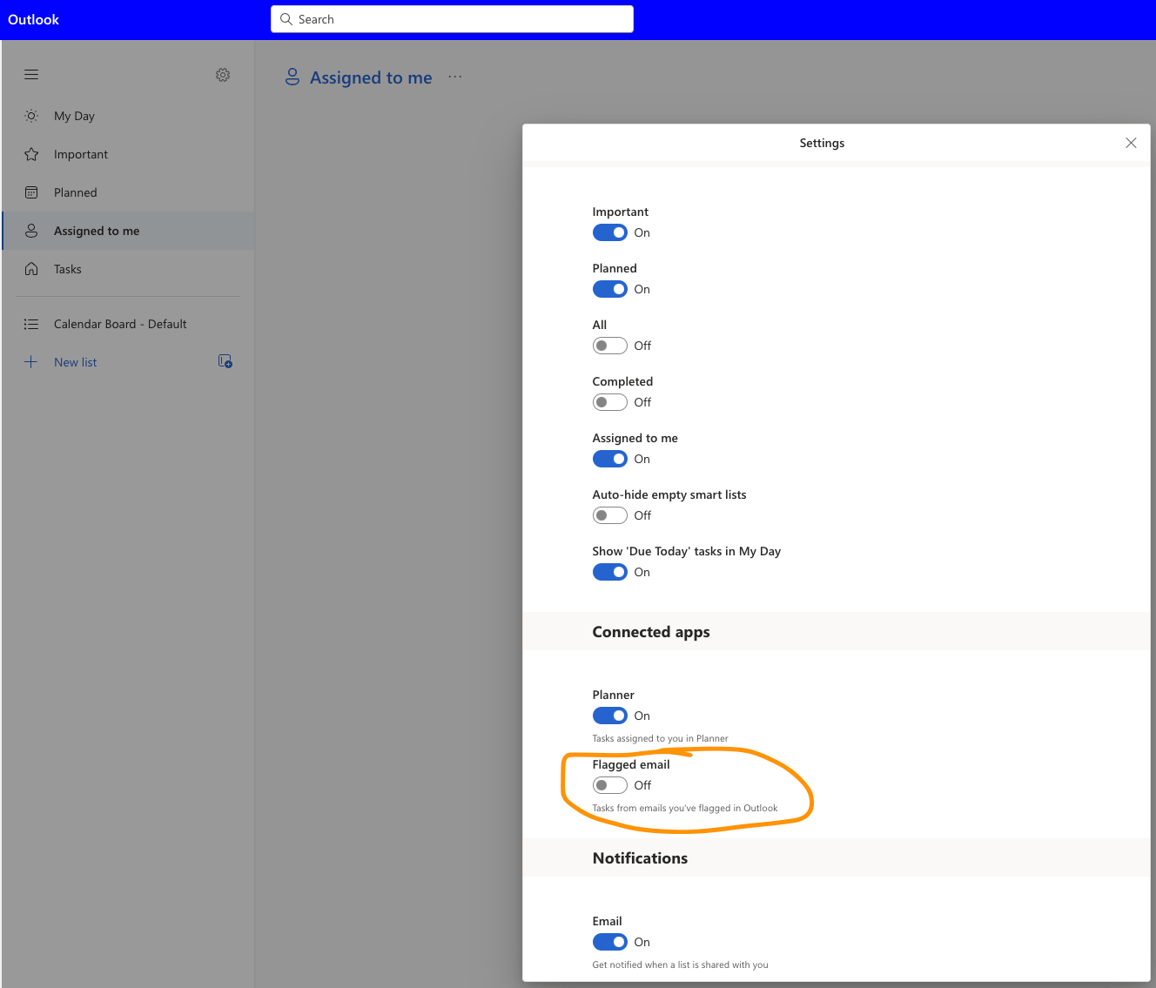The width and height of the screenshot is (1156, 988).
Task: Click the New list link
Action: click(75, 361)
